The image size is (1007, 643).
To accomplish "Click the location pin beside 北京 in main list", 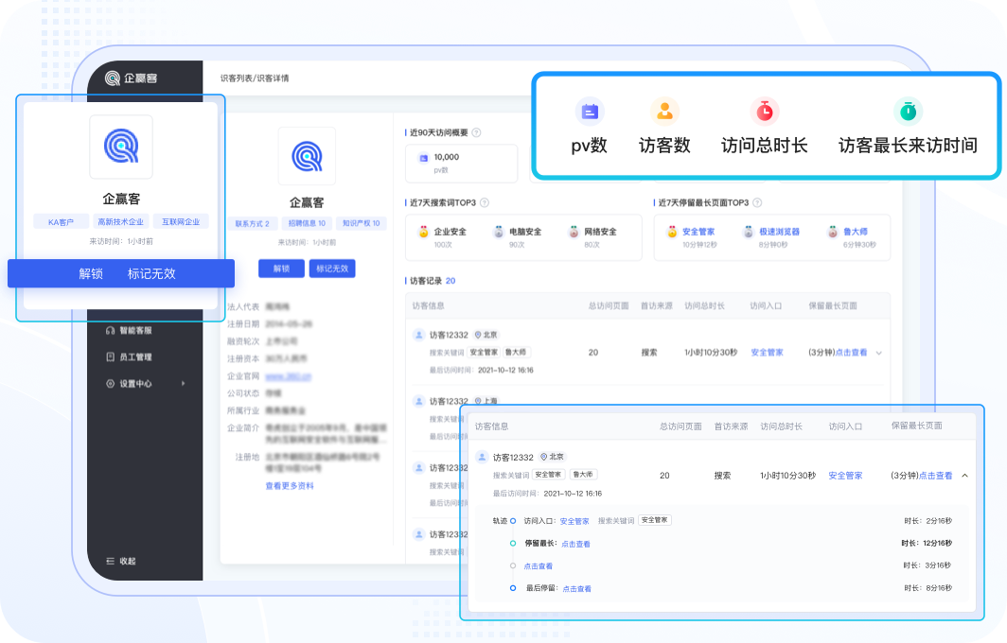I will coord(478,335).
